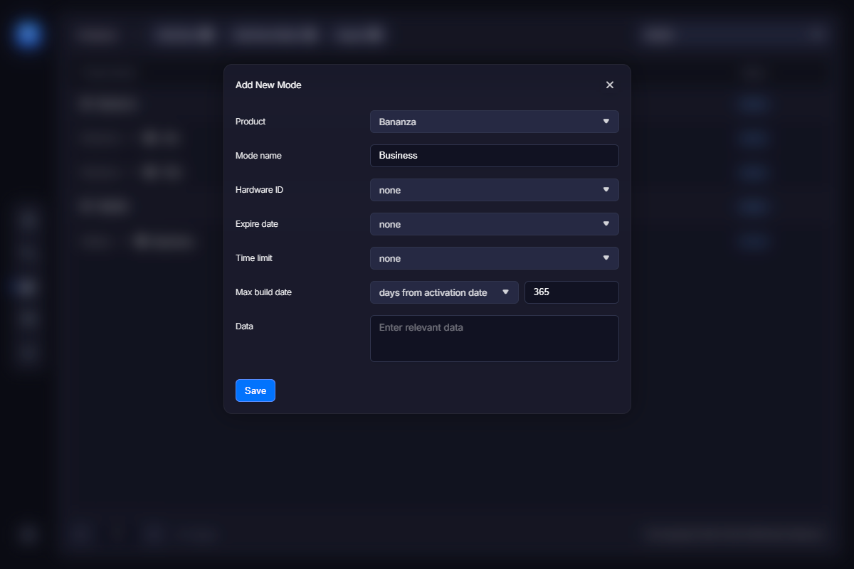Click the caret icon in Hardware ID selector
This screenshot has width=854, height=569.
click(x=606, y=190)
